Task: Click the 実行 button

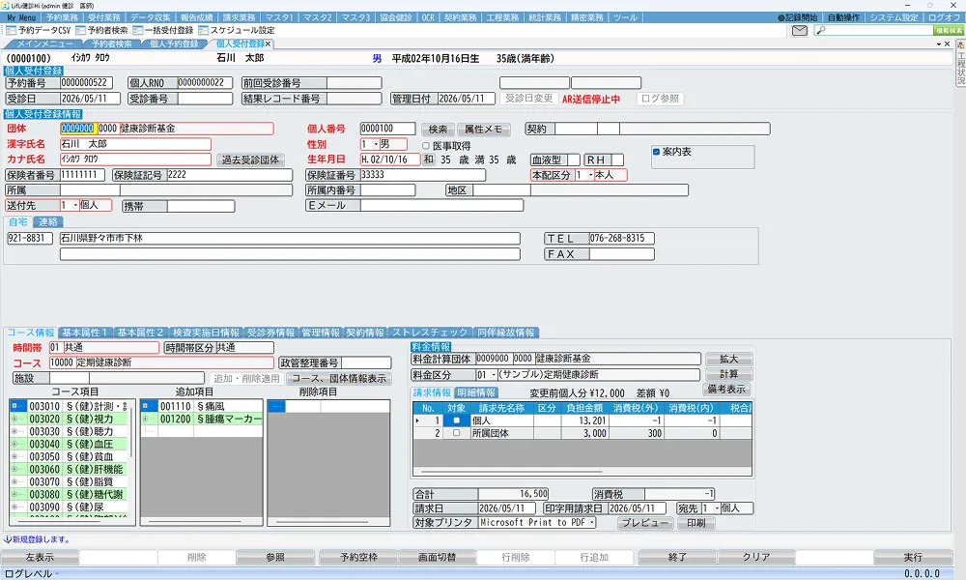Action: pos(913,557)
